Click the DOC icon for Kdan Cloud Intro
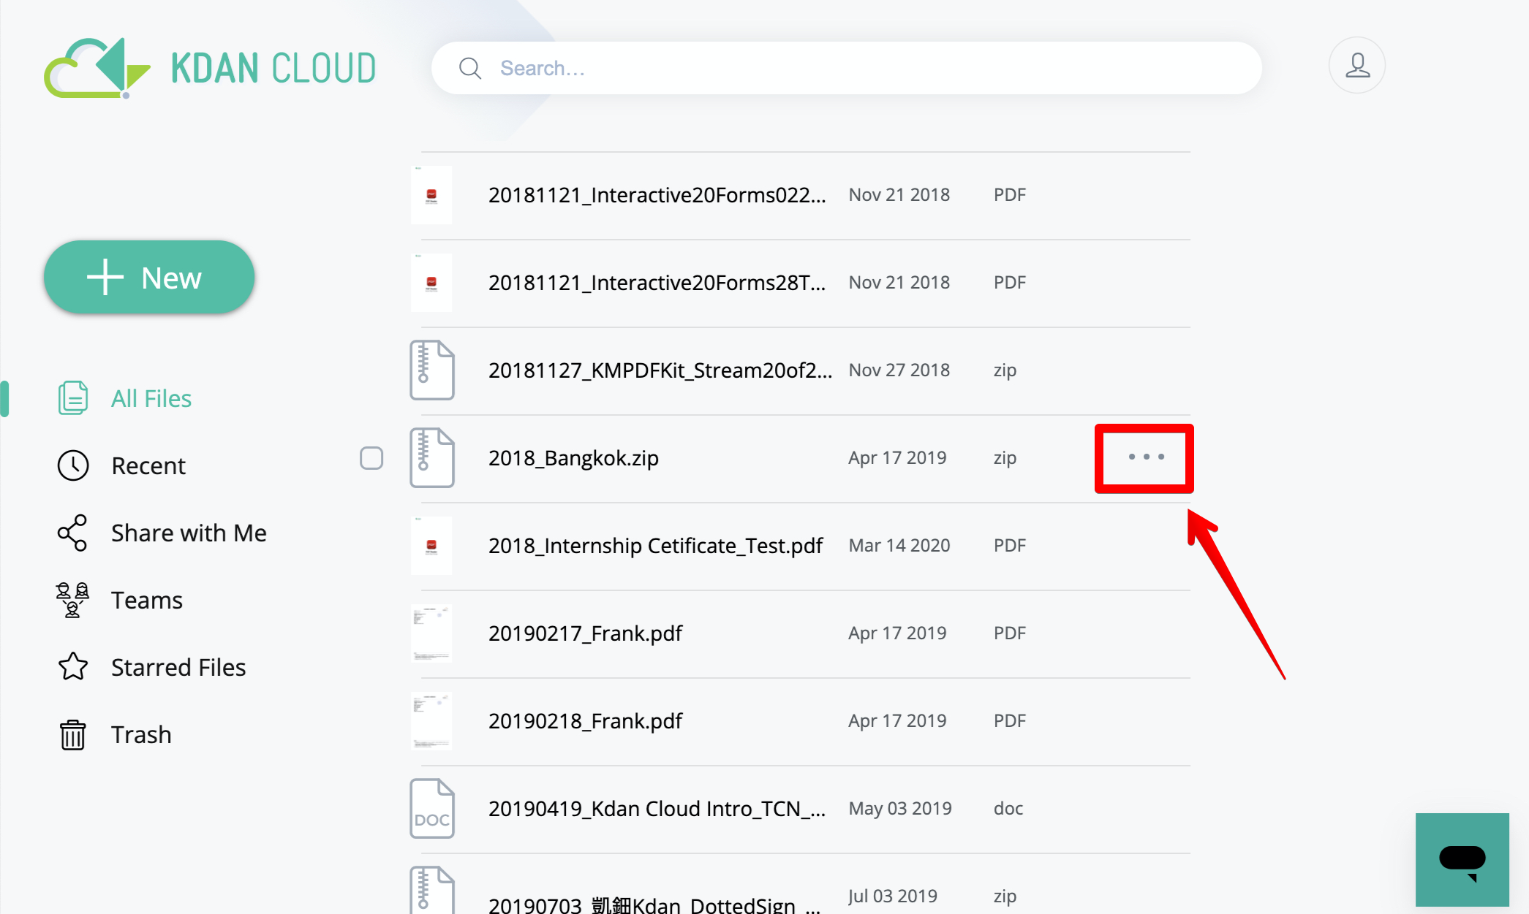This screenshot has height=914, width=1529. [431, 809]
